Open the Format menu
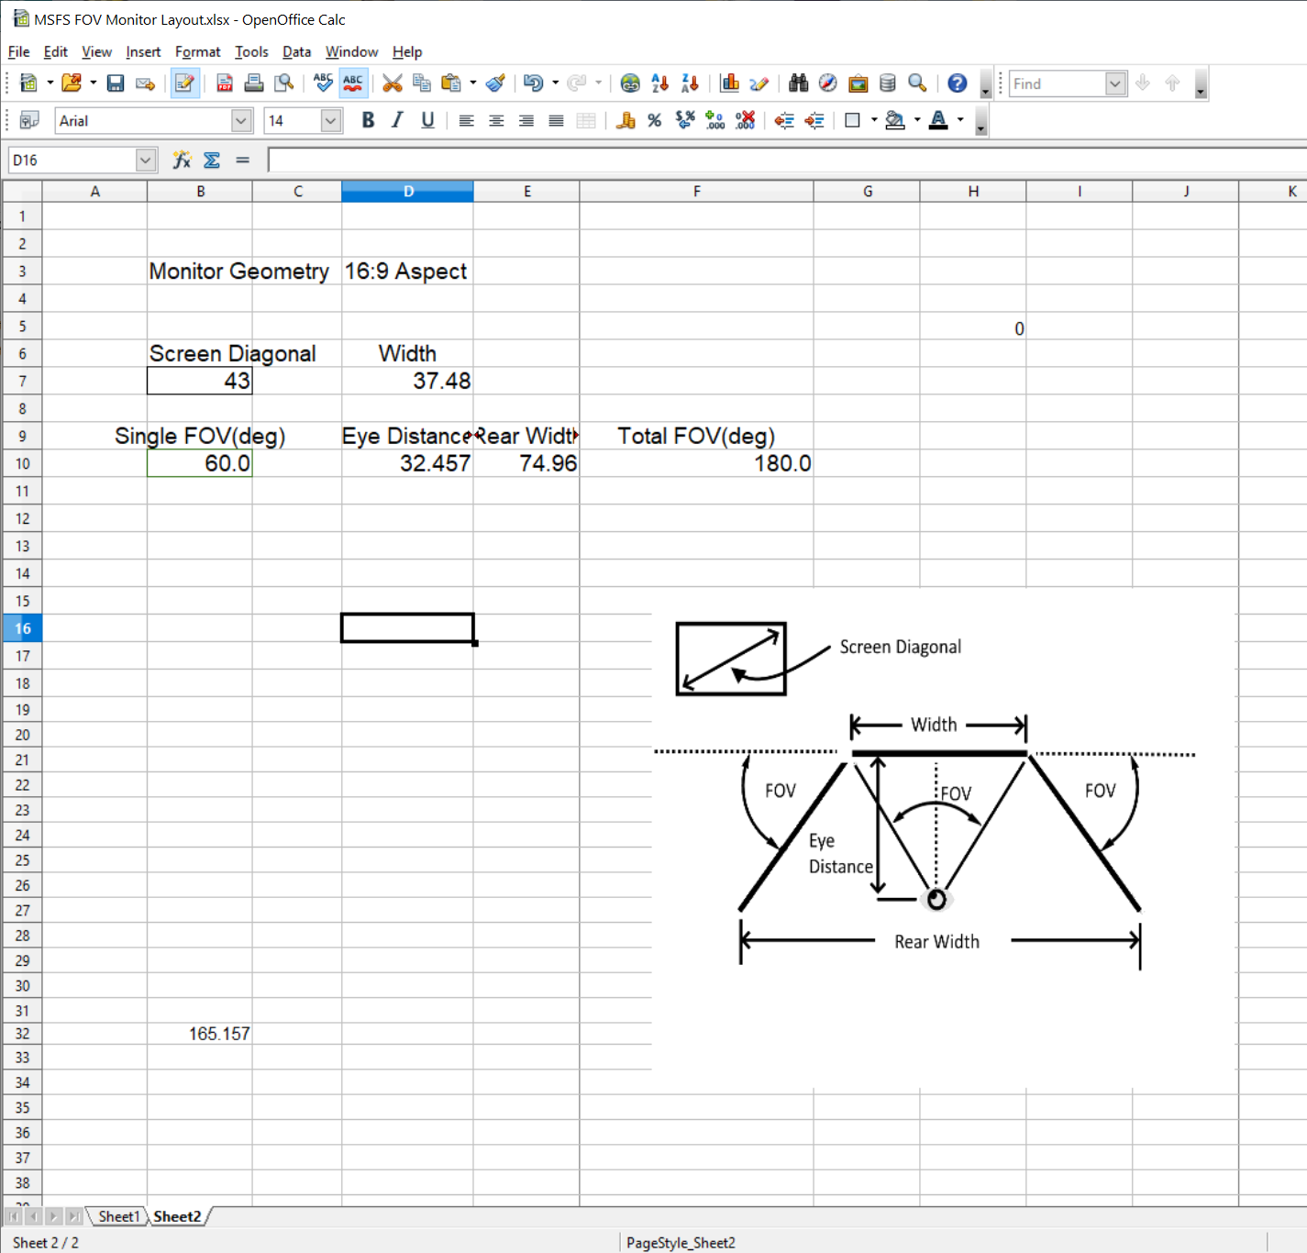 197,52
